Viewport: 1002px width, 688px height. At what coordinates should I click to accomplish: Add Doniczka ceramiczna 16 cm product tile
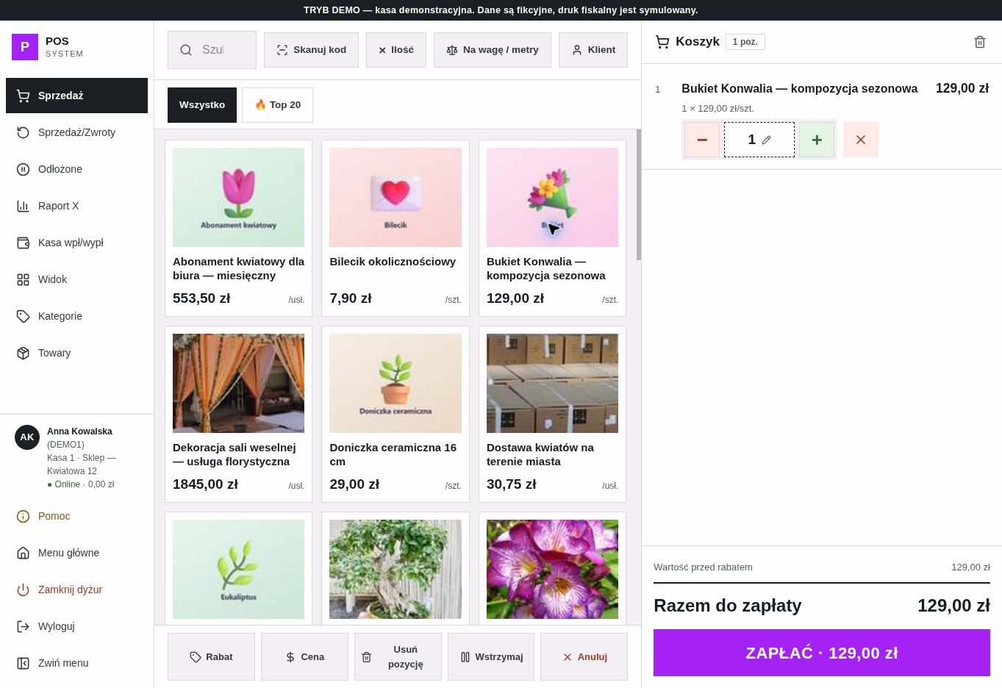tap(396, 414)
